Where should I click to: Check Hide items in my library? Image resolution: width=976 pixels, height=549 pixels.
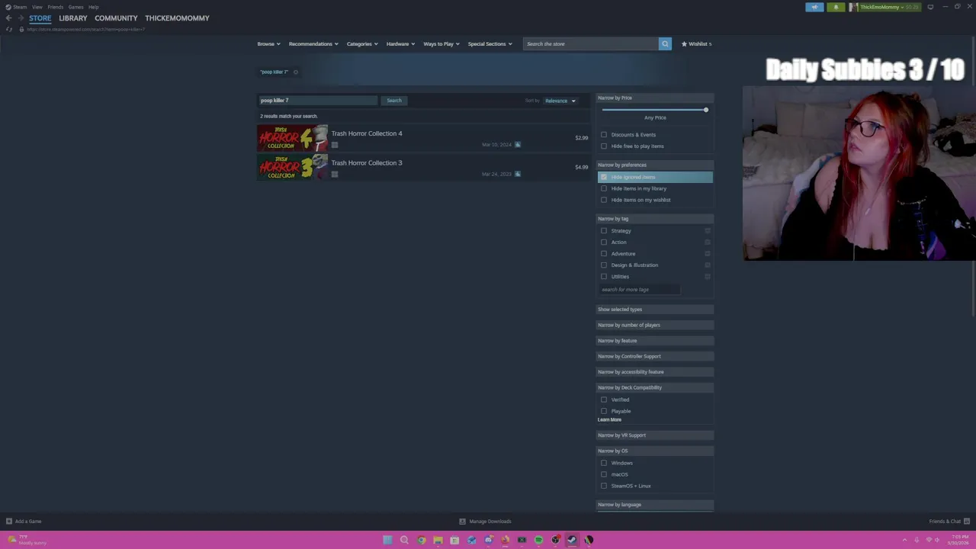(604, 188)
